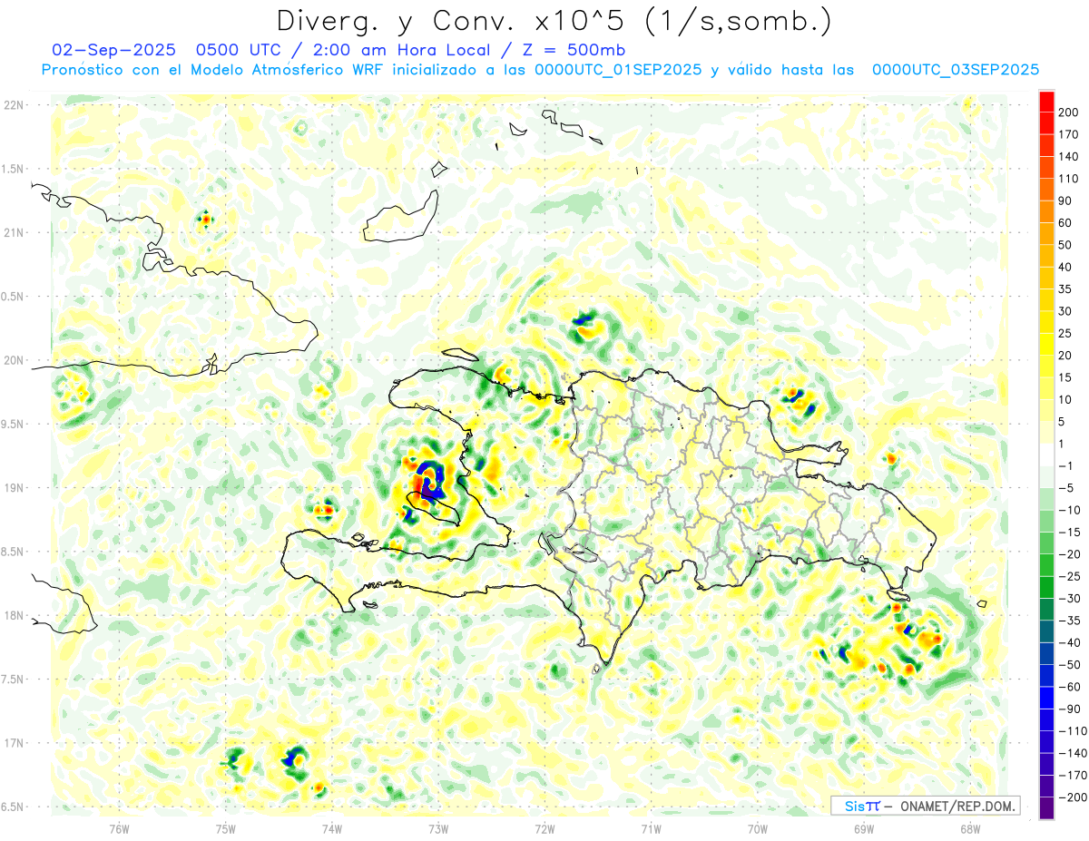Click the '25' color scale label
Screen dimensions: 1089x841
[1067, 334]
